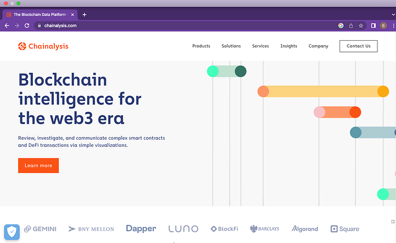Click the browser forward arrow
396x243 pixels.
16,25
